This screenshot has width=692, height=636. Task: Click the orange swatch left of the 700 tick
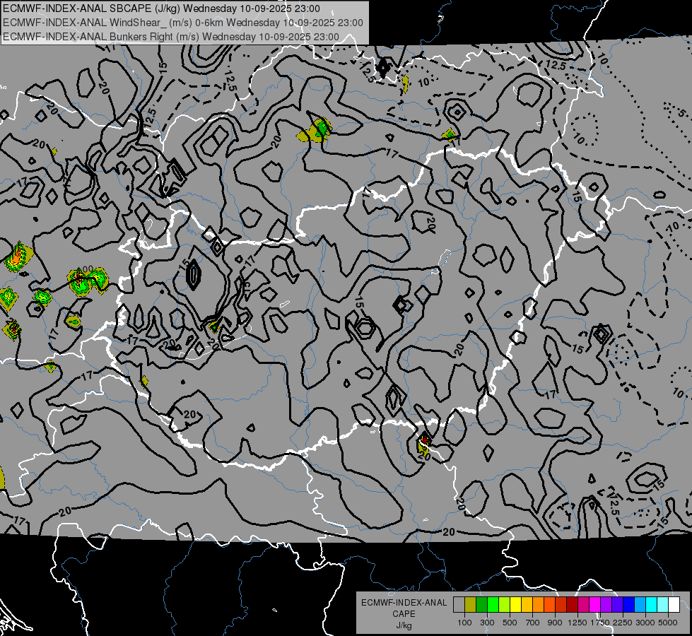[x=539, y=604]
